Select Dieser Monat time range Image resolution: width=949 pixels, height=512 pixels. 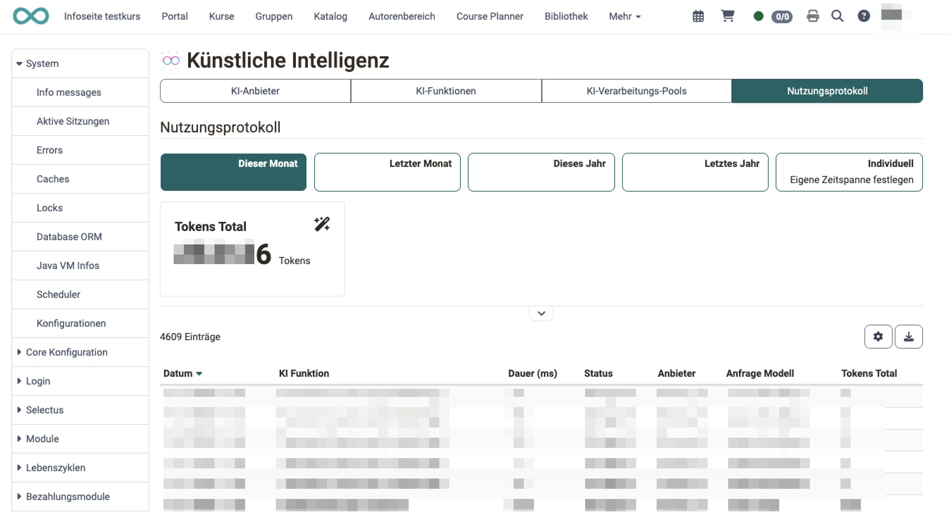[233, 172]
